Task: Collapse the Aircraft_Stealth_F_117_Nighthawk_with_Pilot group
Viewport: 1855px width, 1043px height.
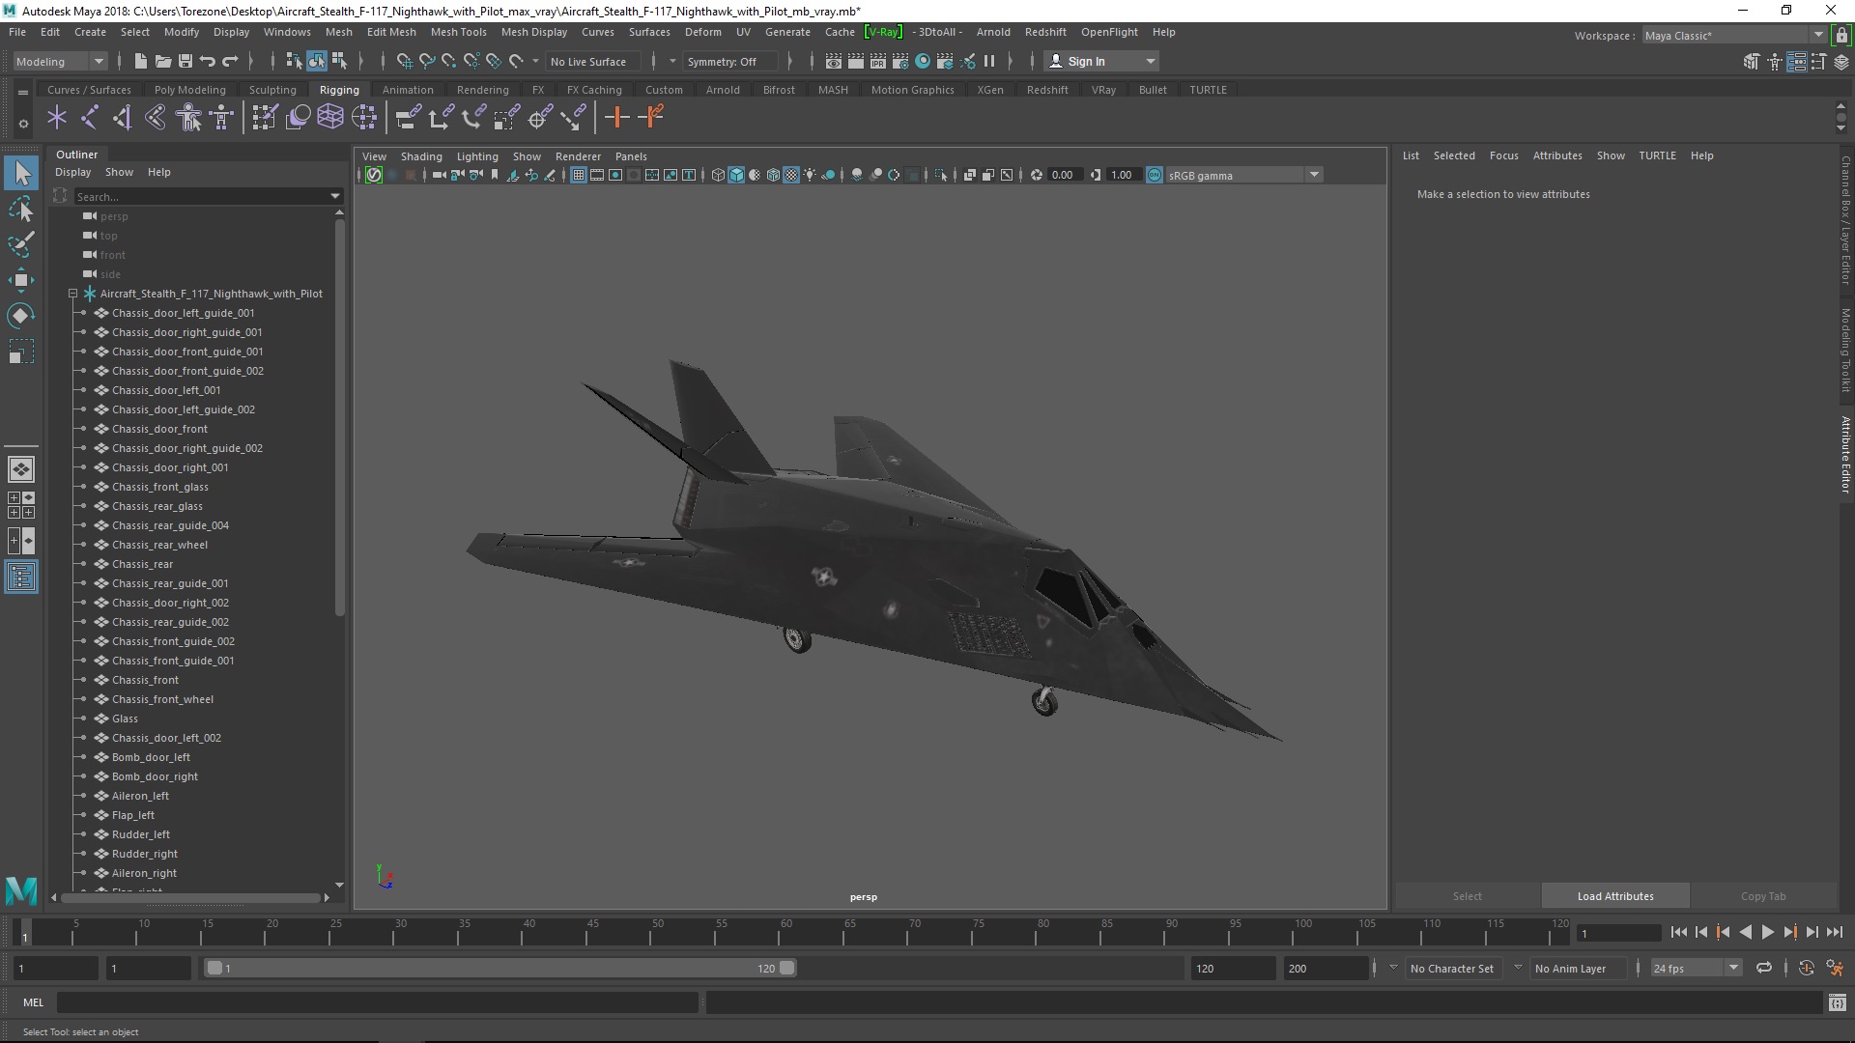Action: (x=72, y=294)
